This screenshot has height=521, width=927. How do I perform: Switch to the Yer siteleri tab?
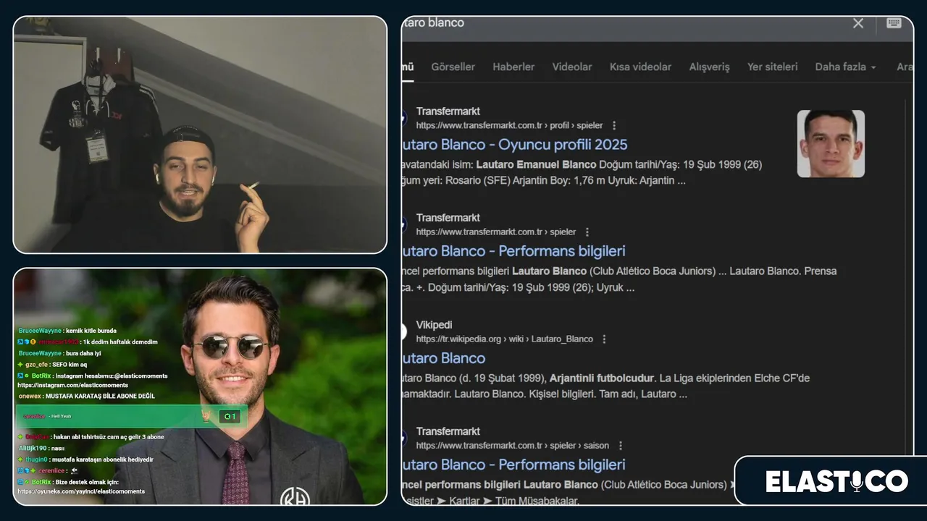pos(772,67)
